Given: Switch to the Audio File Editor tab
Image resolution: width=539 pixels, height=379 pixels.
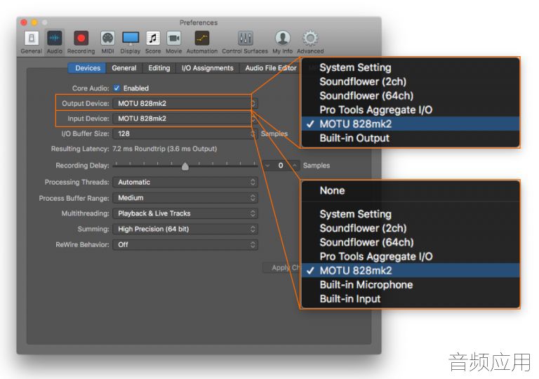Looking at the screenshot, I should [270, 68].
